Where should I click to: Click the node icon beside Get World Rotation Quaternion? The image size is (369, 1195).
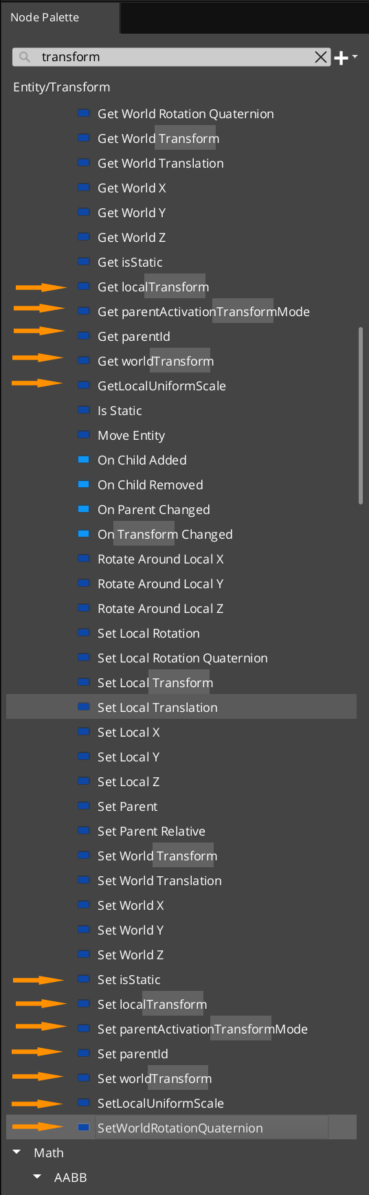coord(84,113)
